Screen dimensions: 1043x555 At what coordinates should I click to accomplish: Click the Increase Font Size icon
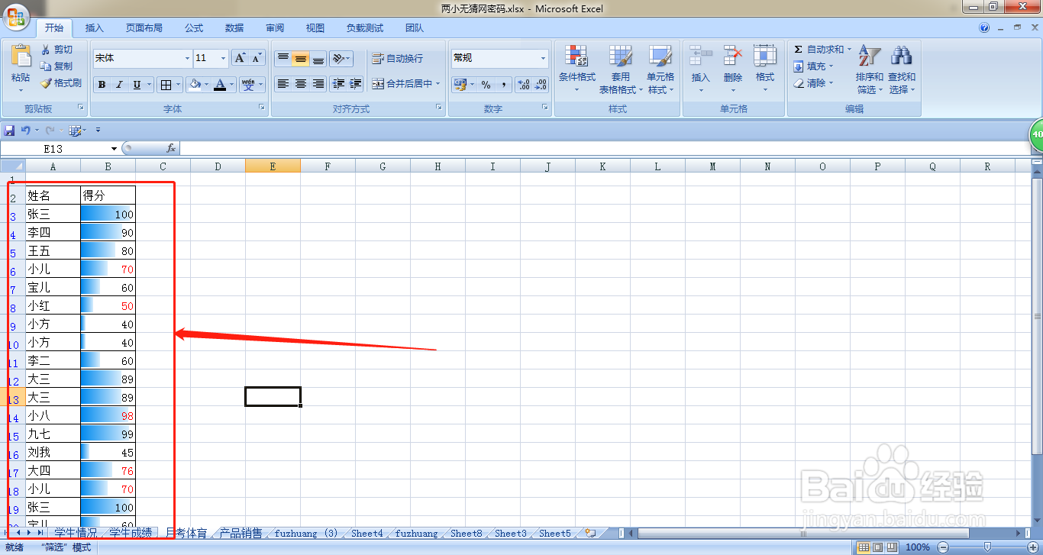coord(241,58)
